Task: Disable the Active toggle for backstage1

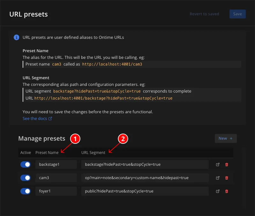Action: click(25, 164)
